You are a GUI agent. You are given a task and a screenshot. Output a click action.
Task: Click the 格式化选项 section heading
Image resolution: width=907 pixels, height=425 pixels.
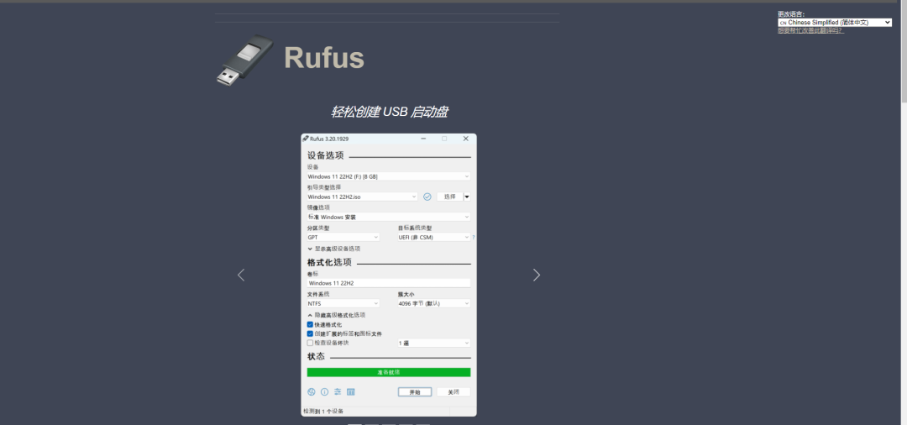[x=329, y=262]
